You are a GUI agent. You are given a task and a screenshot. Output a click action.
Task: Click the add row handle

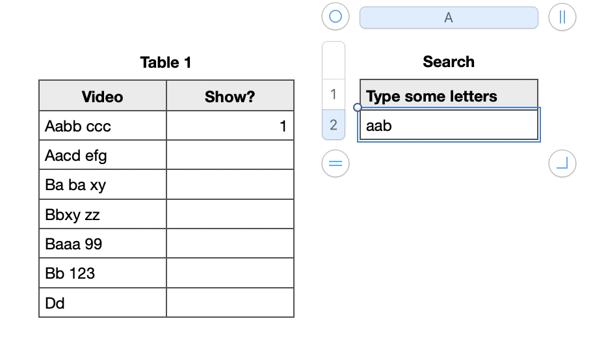336,163
